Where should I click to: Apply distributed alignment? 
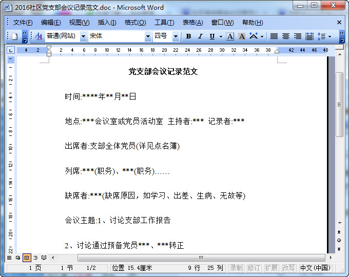tap(309, 36)
